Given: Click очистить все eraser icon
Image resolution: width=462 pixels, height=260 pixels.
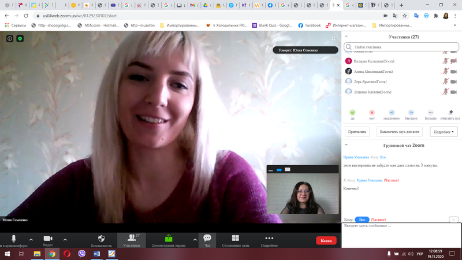Looking at the screenshot, I should coord(450,112).
